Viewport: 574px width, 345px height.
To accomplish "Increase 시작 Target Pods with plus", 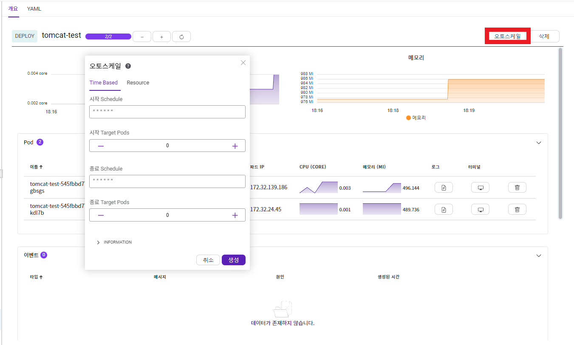I will pos(235,146).
